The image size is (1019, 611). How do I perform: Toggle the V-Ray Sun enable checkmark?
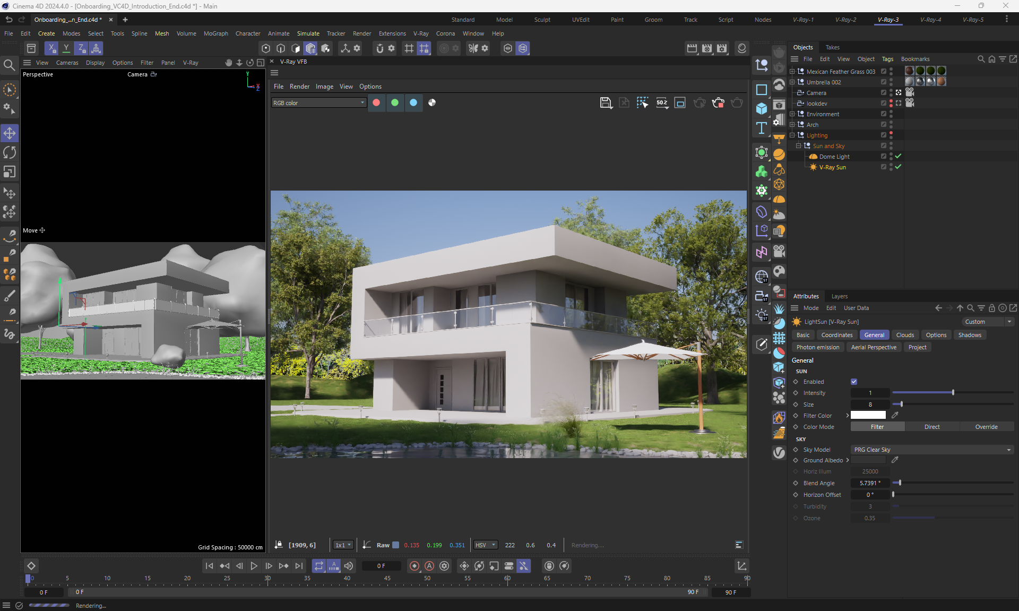898,167
